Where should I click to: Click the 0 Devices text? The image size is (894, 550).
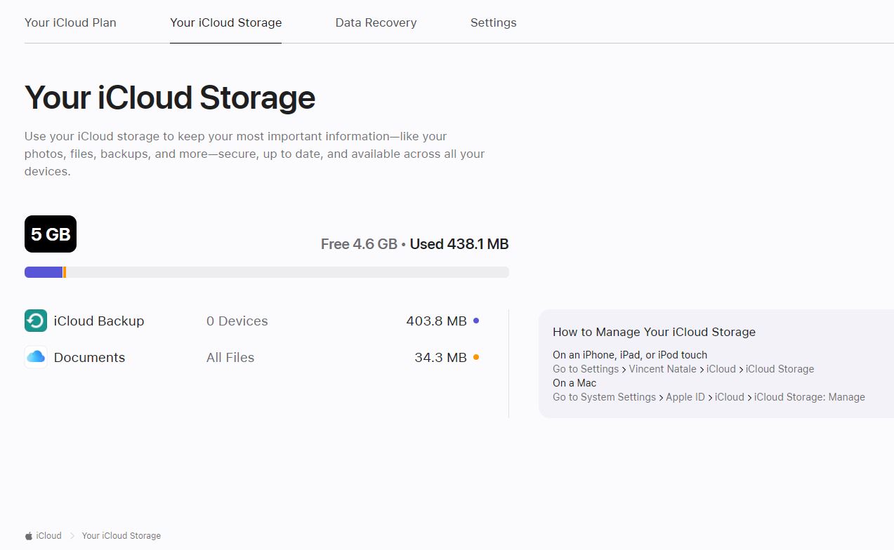click(x=237, y=321)
